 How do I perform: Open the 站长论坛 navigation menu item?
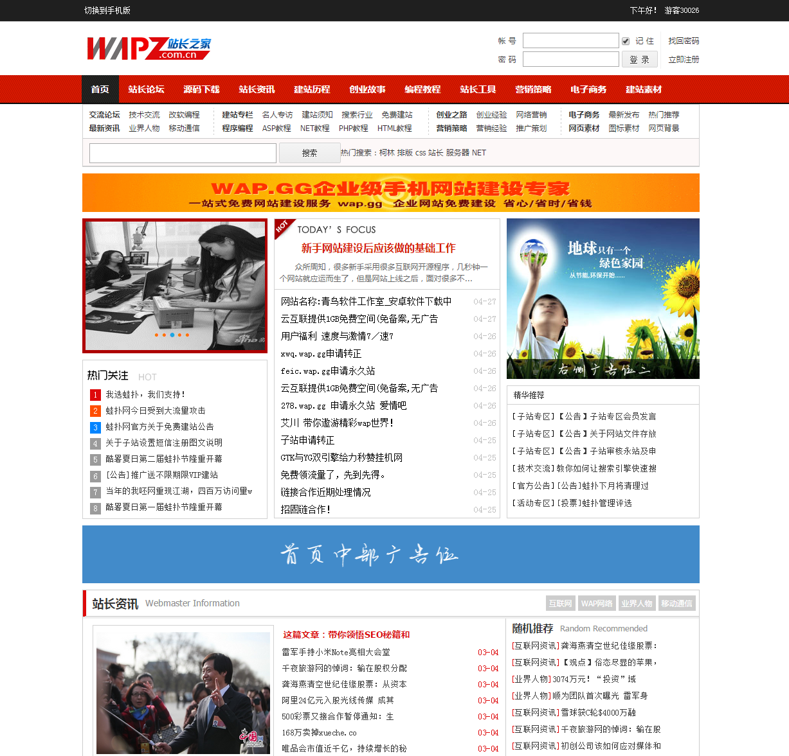(146, 89)
